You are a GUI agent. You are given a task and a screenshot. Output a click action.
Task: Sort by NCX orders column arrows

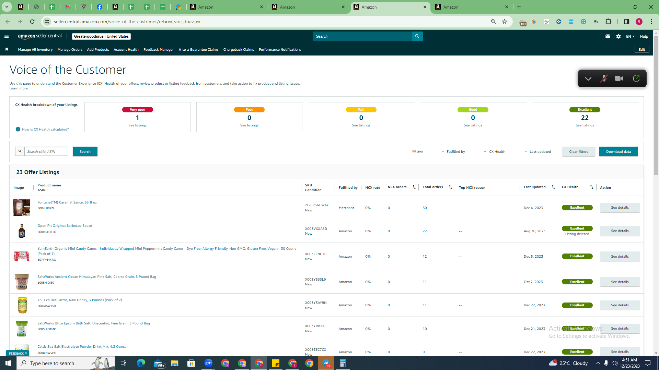414,187
